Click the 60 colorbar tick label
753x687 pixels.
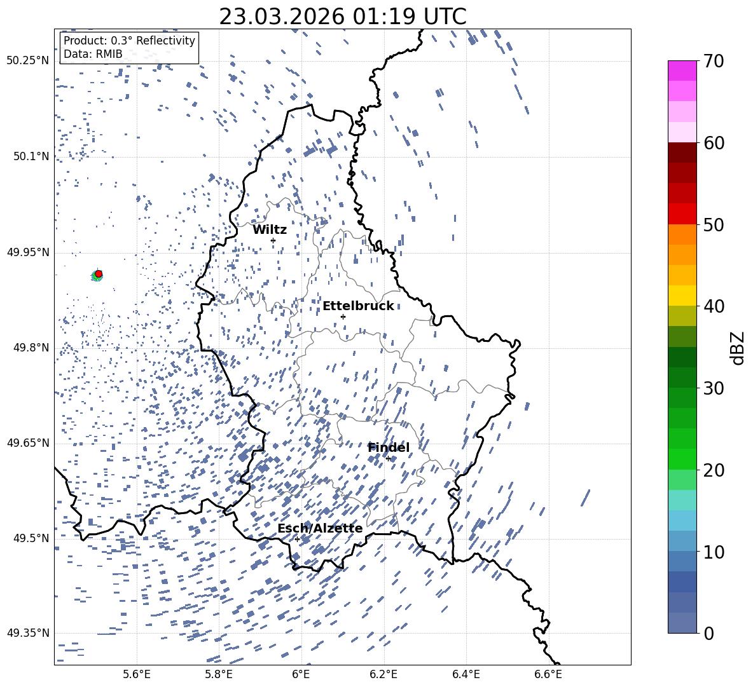coord(714,143)
